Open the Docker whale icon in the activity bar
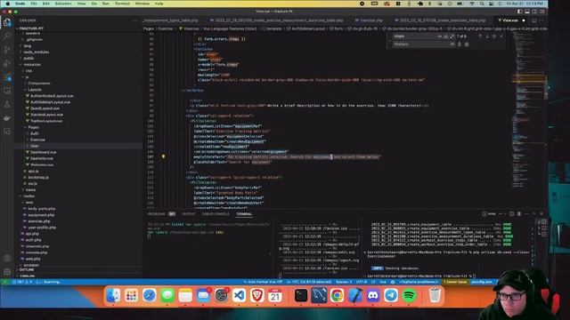 7,118
